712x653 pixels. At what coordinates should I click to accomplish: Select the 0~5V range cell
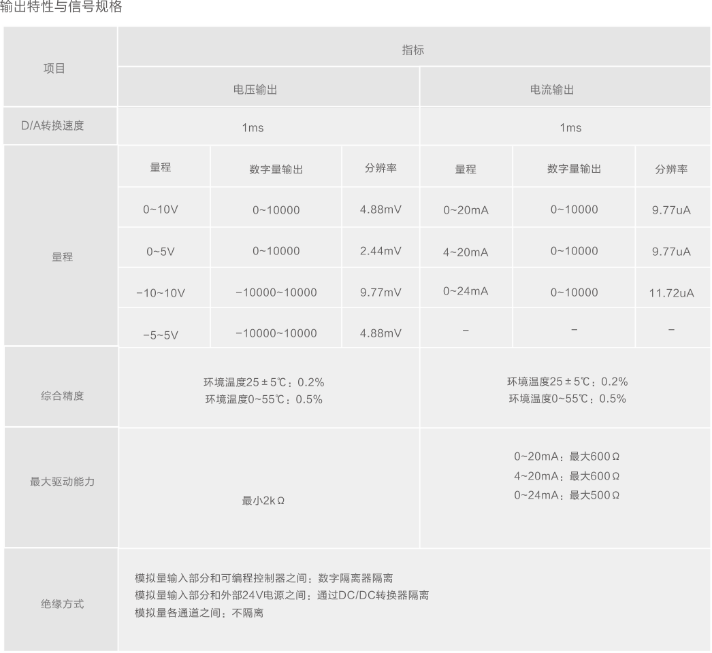pos(161,252)
